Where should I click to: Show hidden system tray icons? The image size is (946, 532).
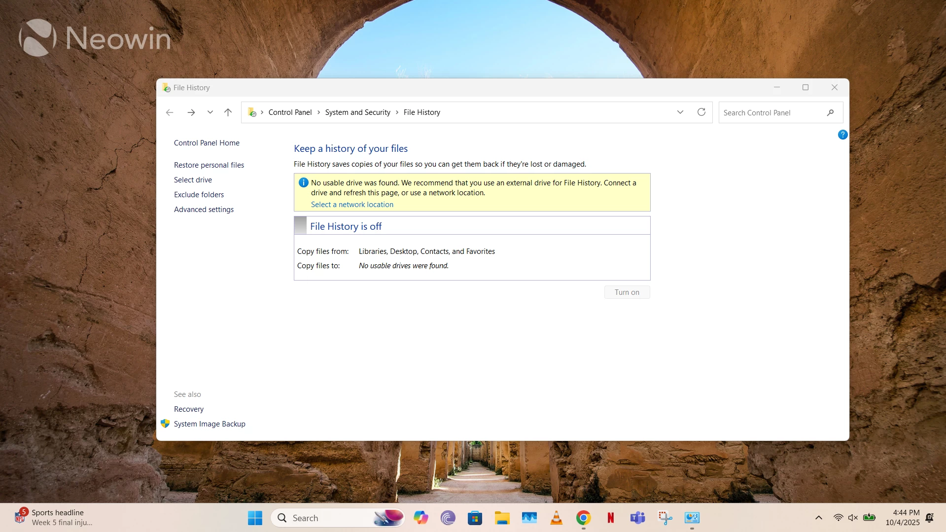(818, 518)
